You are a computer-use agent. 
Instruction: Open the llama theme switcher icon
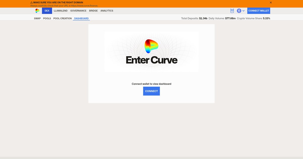(x=232, y=11)
